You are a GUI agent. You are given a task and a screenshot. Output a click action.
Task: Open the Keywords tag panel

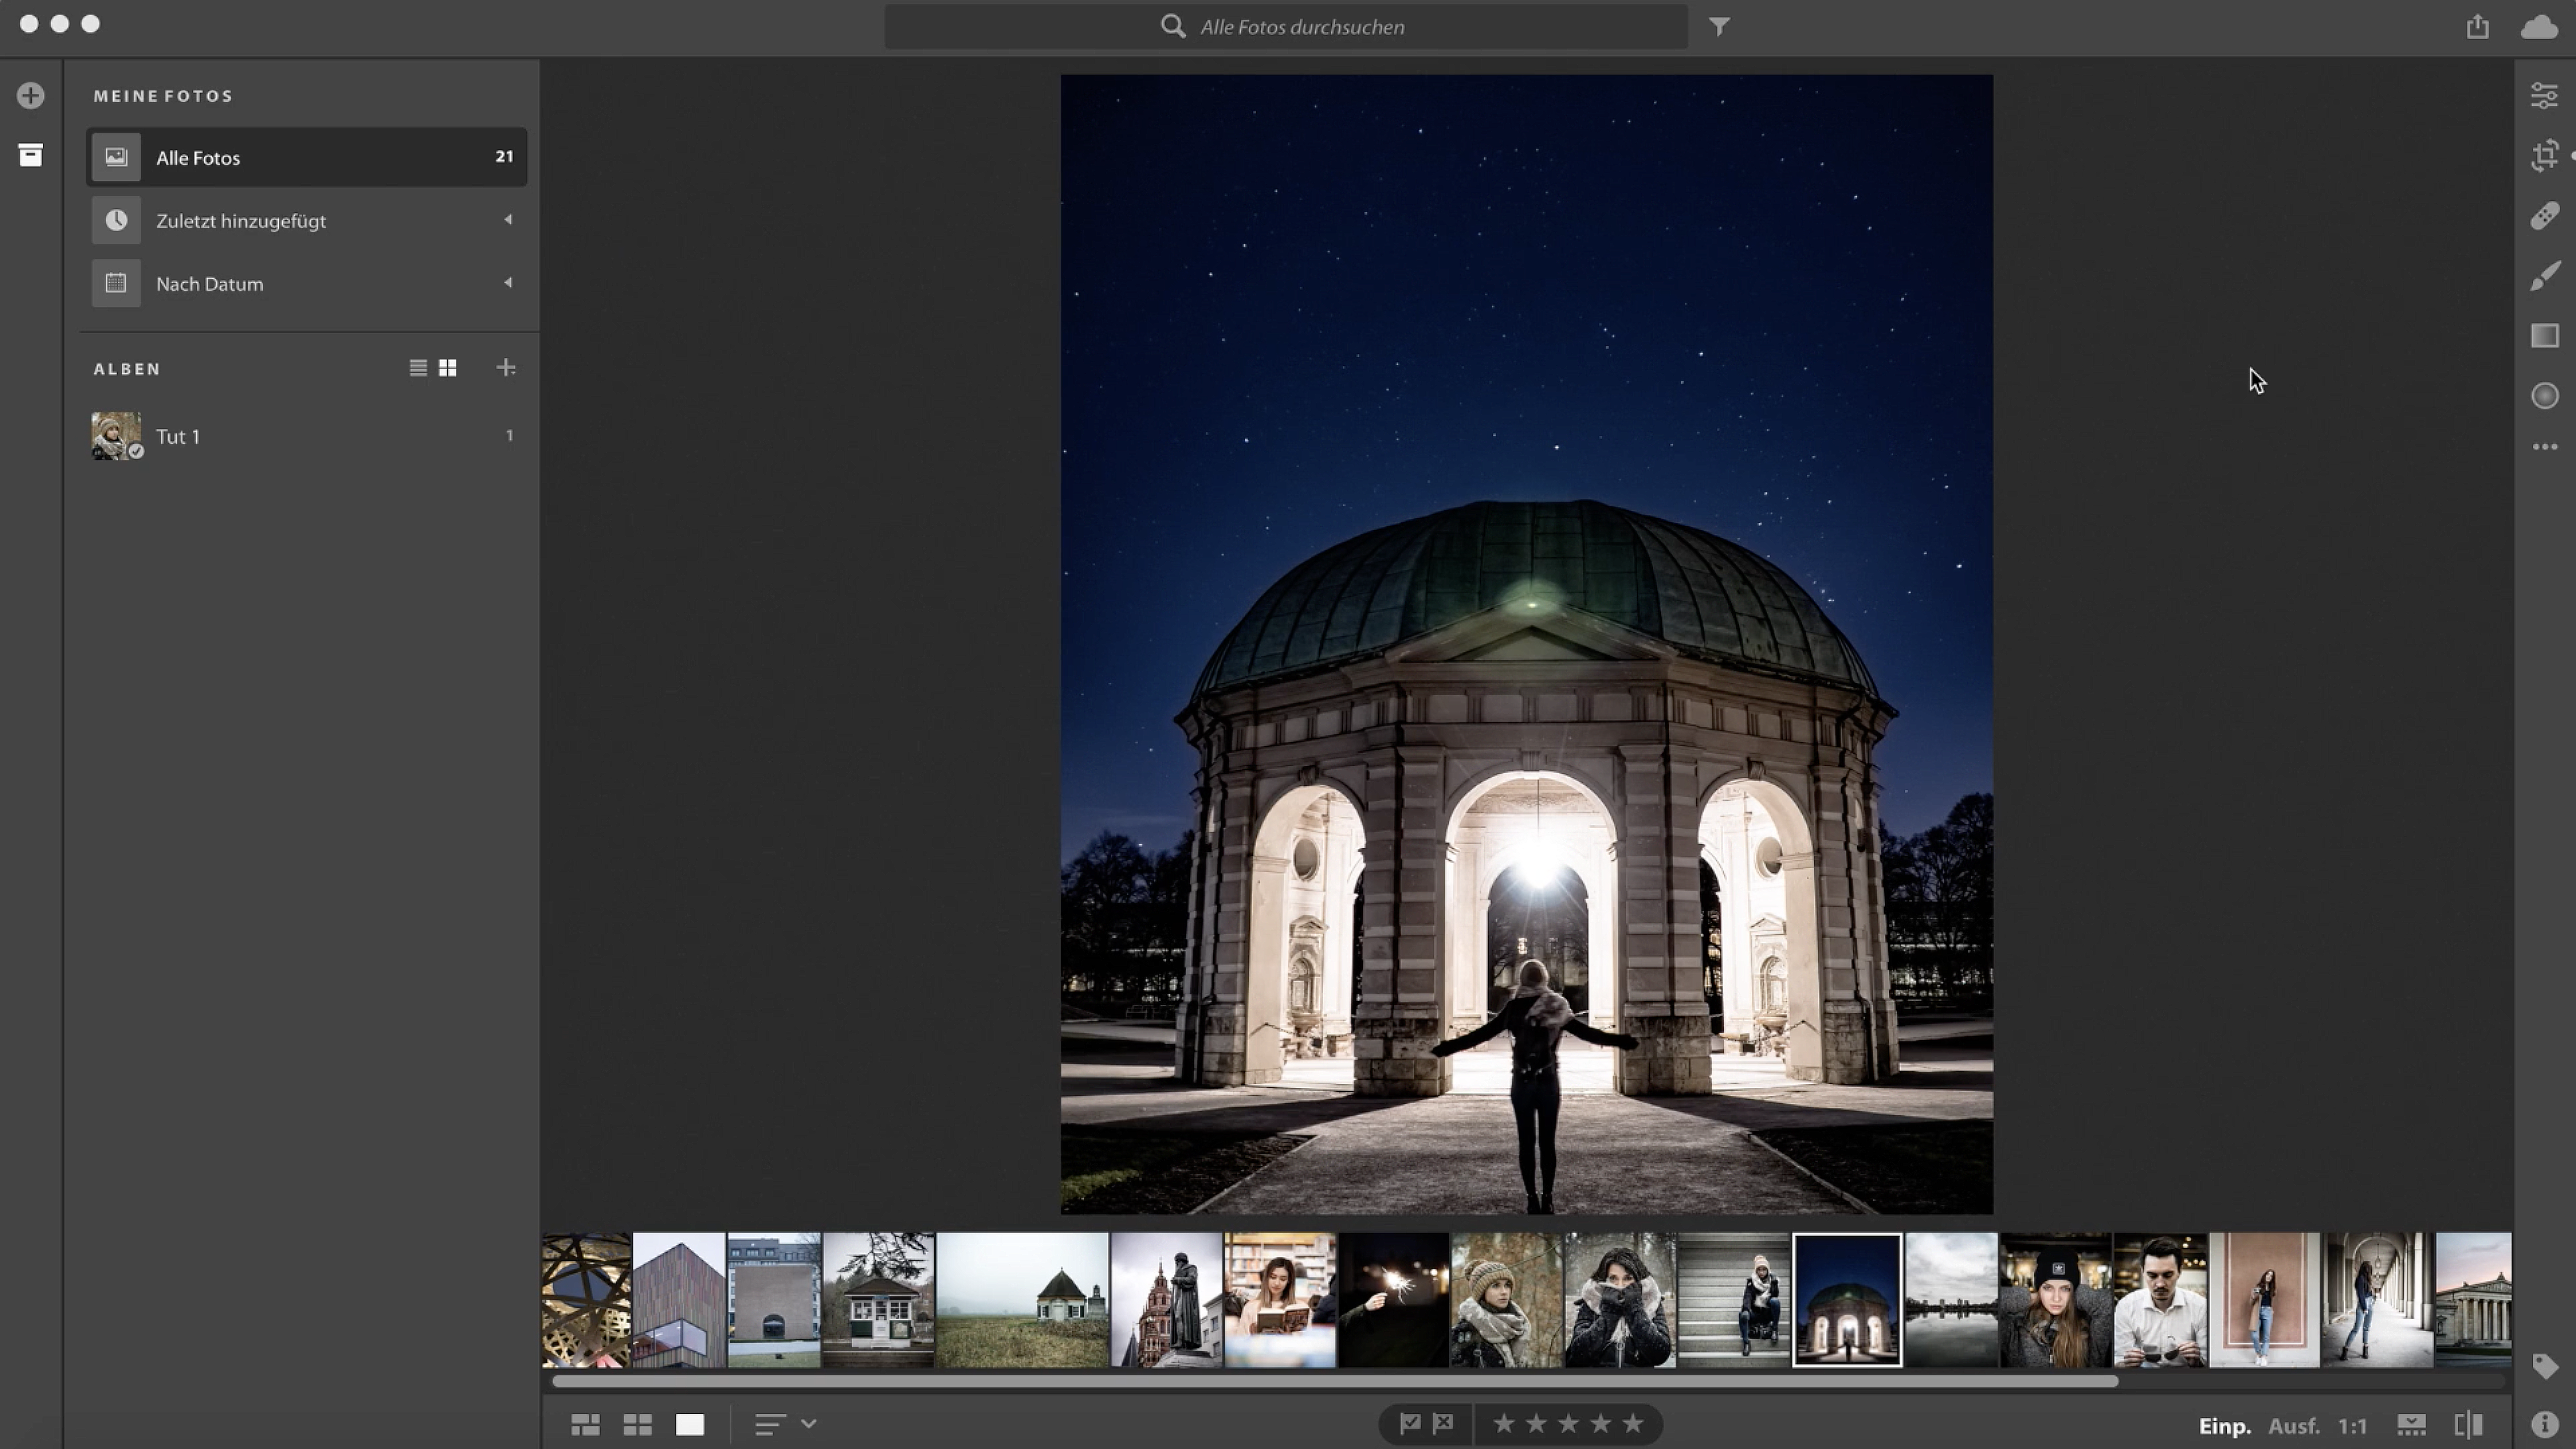click(2544, 1366)
